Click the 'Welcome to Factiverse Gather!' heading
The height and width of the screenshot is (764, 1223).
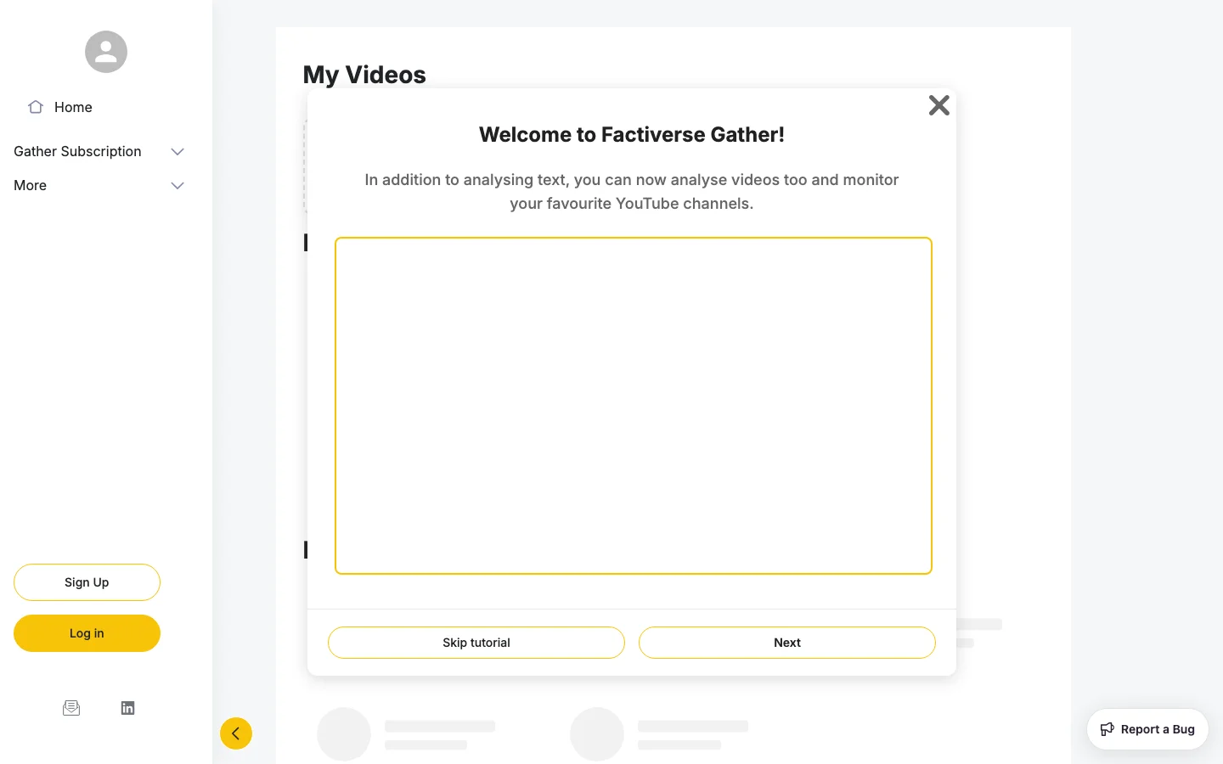click(632, 134)
